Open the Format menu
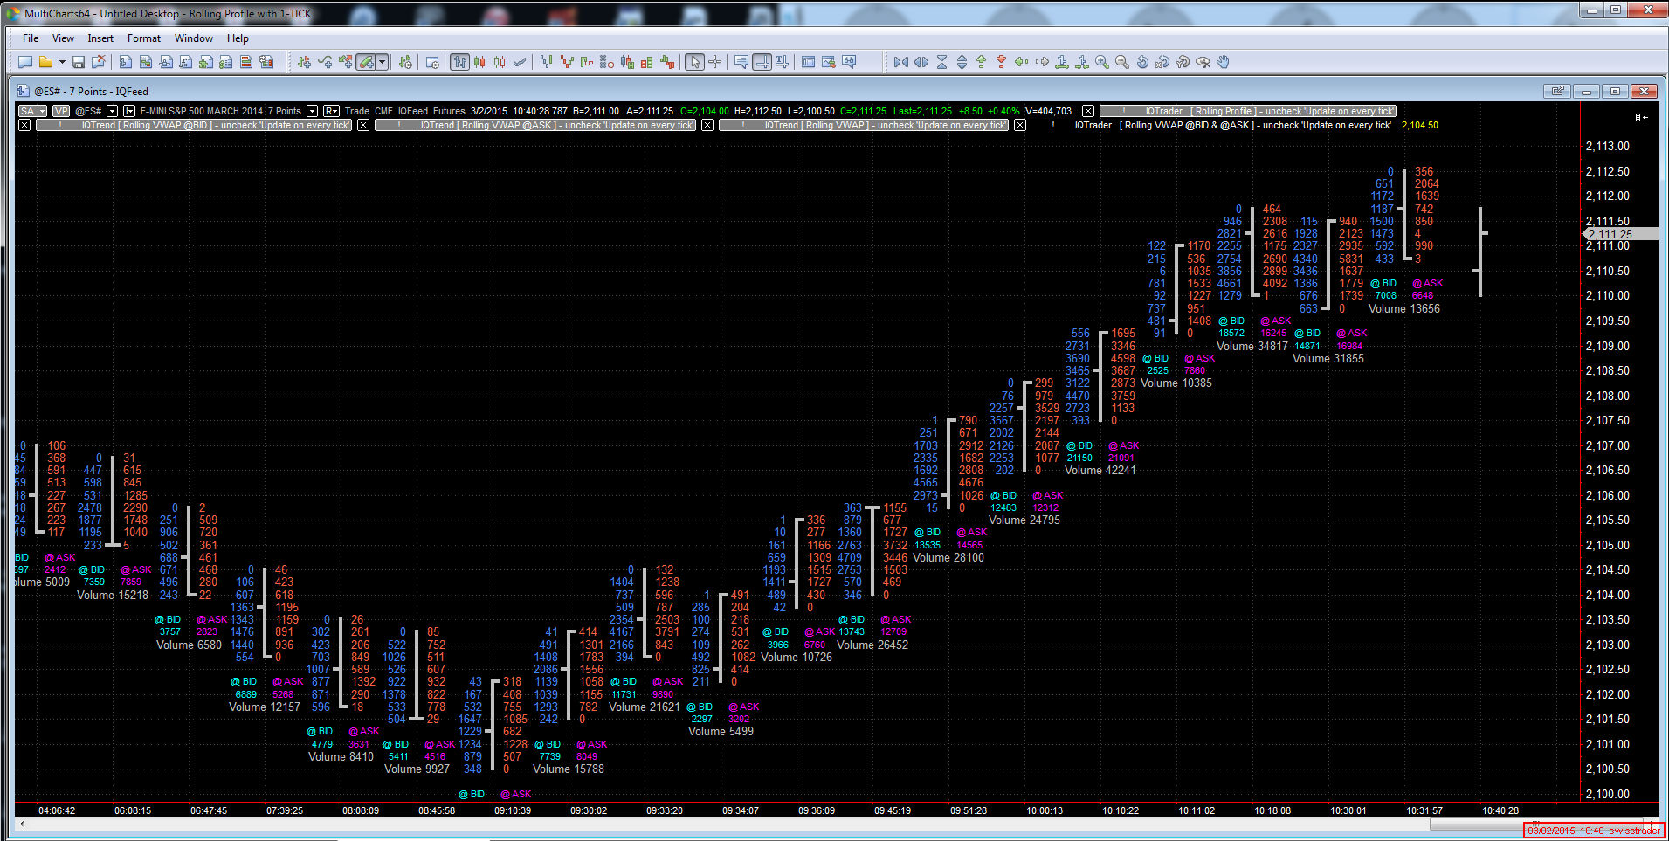 (x=144, y=38)
